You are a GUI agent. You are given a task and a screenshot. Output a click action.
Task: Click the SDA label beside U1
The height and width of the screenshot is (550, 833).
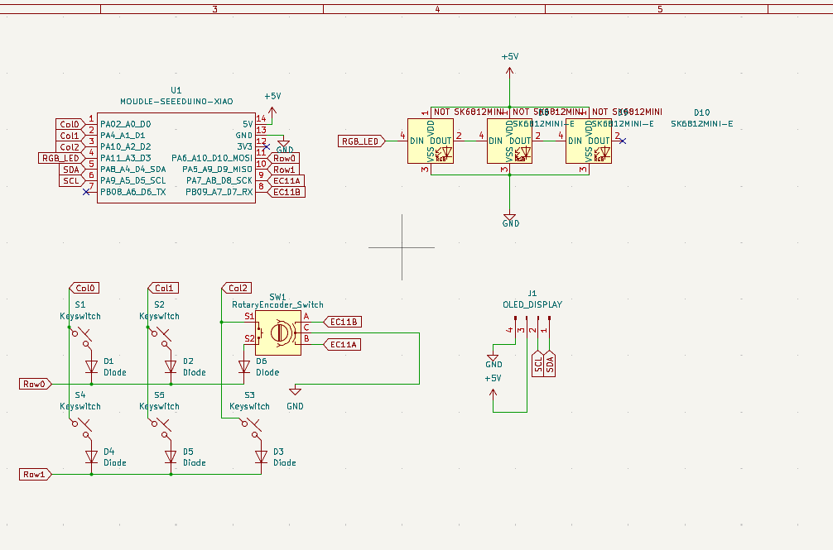click(72, 170)
